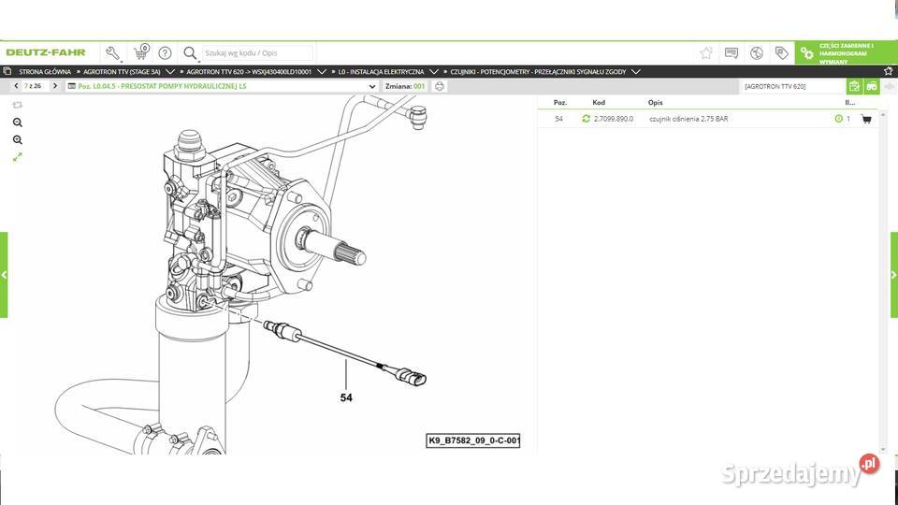Open the Poz. L0.04.5 Presostat dropdown
The image size is (898, 505).
[x=223, y=86]
